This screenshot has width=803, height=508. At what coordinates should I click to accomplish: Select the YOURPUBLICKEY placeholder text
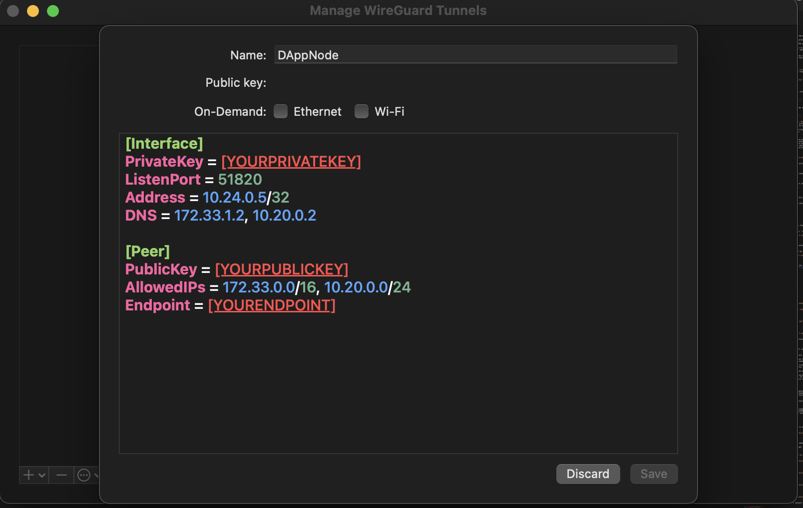point(281,269)
